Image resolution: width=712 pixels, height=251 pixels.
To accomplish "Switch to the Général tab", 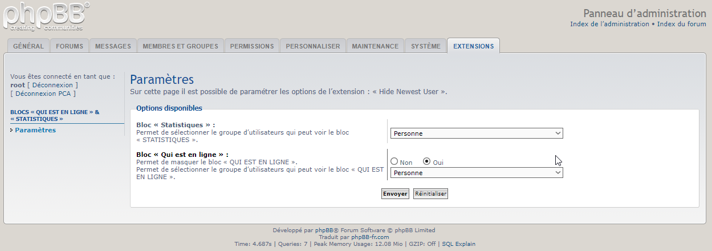I will (x=29, y=46).
